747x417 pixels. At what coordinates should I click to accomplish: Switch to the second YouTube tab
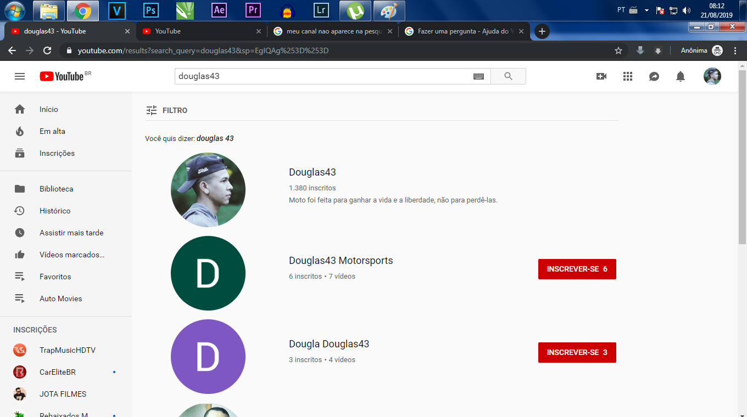tap(202, 31)
